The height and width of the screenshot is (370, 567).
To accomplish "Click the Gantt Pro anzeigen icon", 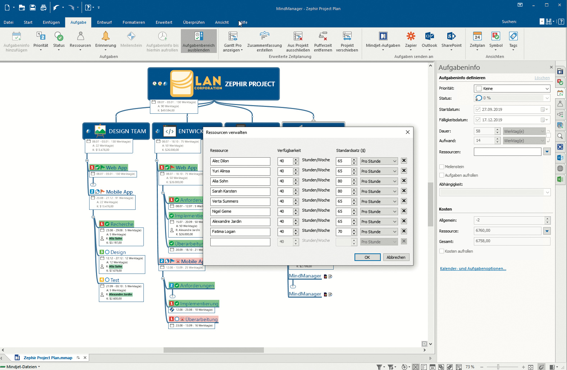I will [x=233, y=36].
